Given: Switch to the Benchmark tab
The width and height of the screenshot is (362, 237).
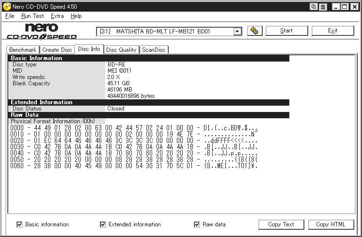Looking at the screenshot, I should 23,50.
